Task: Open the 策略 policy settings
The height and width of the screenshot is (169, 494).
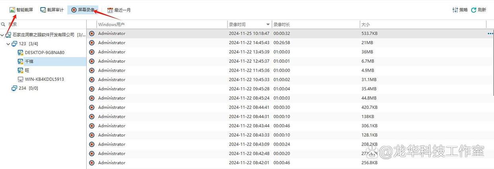Action: click(x=460, y=10)
